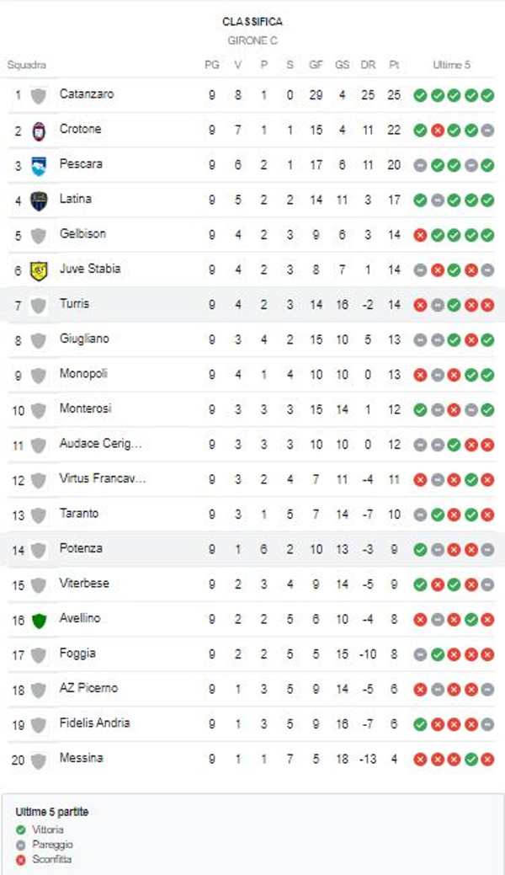Click the Pescara club crest icon
505x875 pixels.
click(x=38, y=165)
